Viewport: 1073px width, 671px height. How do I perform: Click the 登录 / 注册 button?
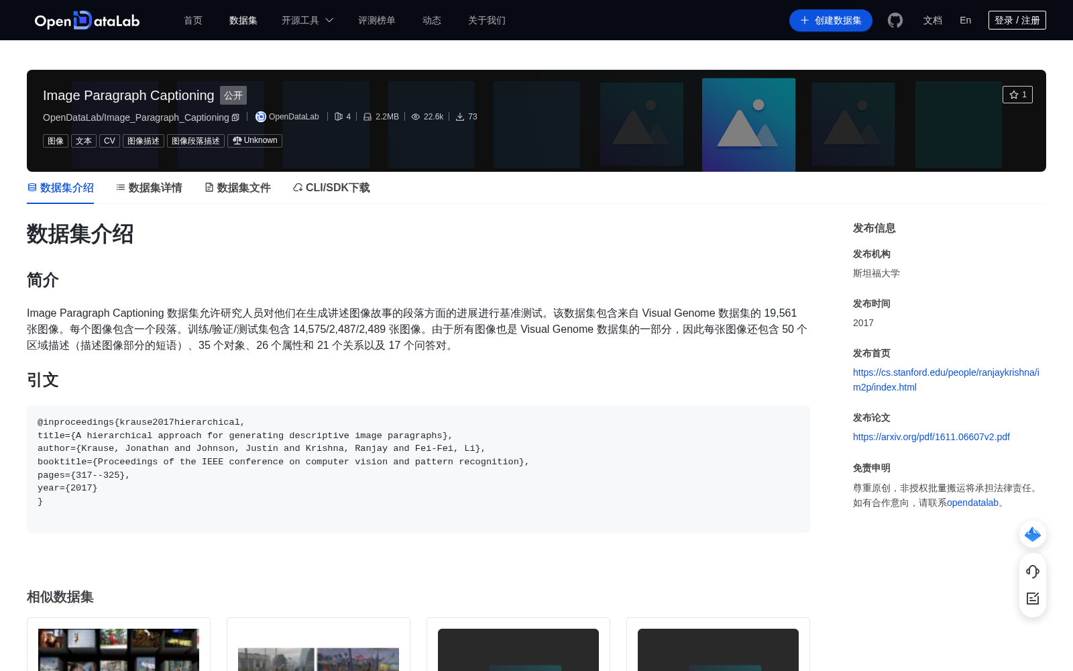pyautogui.click(x=1017, y=20)
